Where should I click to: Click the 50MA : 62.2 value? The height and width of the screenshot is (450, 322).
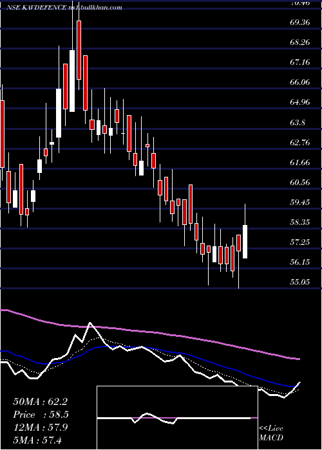[40, 402]
